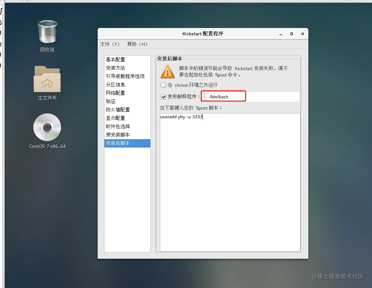Close the Kickstart configuration window
372x288 pixels.
tap(303, 34)
